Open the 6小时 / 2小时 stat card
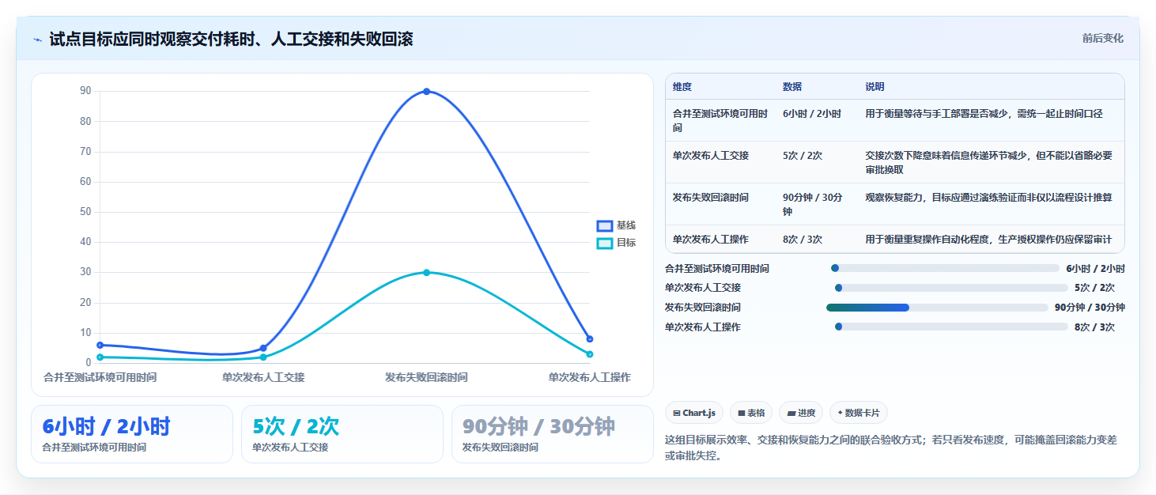The width and height of the screenshot is (1156, 495). coord(132,434)
